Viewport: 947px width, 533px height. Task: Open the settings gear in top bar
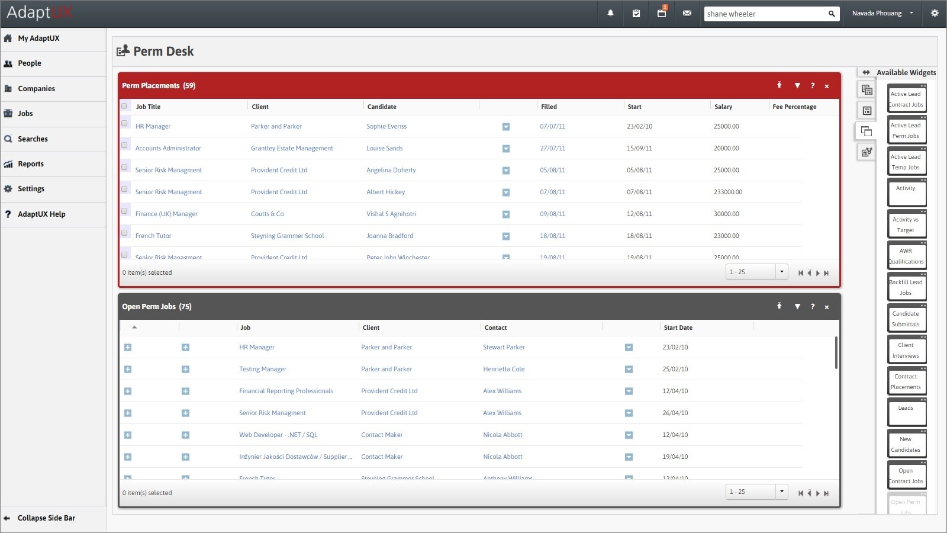coord(935,13)
